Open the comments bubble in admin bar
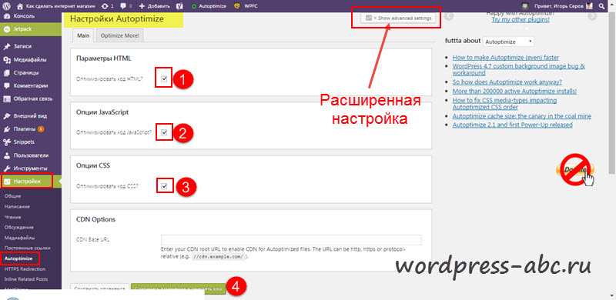This screenshot has width=616, height=300. [x=123, y=6]
